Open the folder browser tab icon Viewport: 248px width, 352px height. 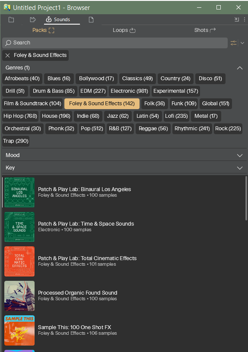pyautogui.click(x=11, y=20)
